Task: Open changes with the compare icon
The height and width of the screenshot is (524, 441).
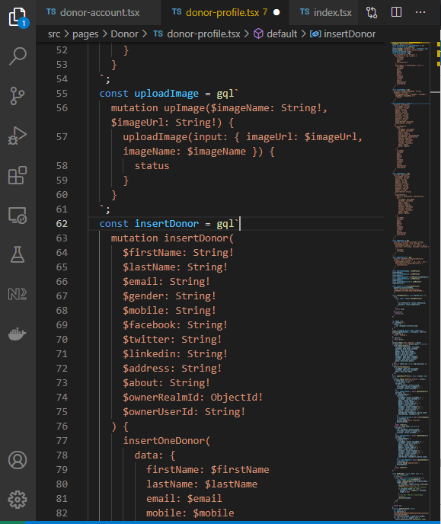Action: click(x=372, y=12)
